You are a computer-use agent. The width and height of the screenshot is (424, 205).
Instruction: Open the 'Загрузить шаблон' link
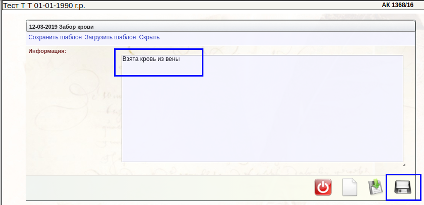(110, 37)
